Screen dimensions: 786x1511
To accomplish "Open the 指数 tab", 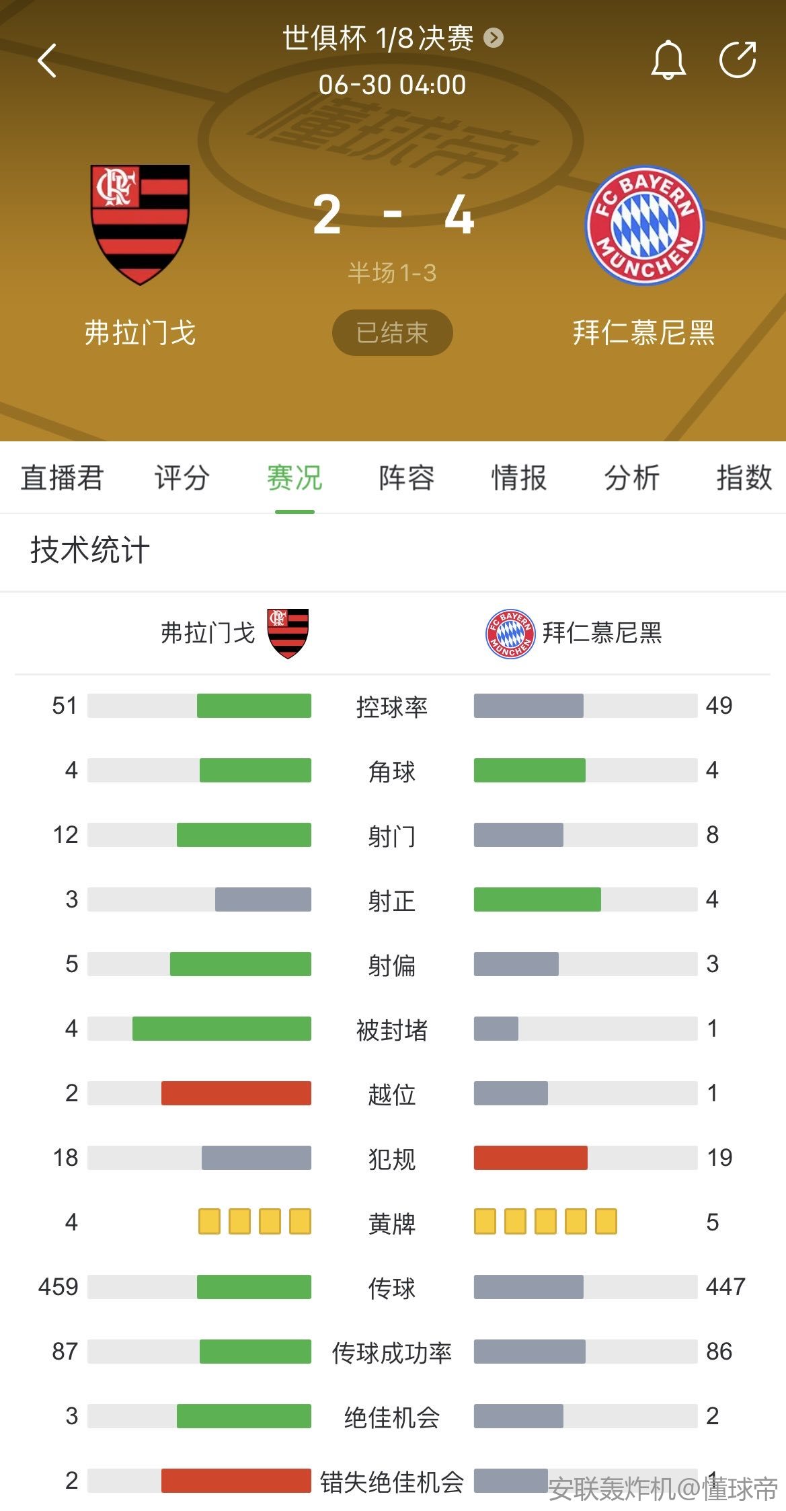I will pos(744,478).
